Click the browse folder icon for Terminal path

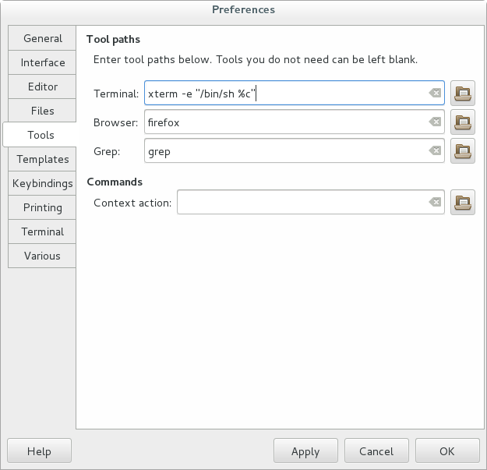pos(463,94)
